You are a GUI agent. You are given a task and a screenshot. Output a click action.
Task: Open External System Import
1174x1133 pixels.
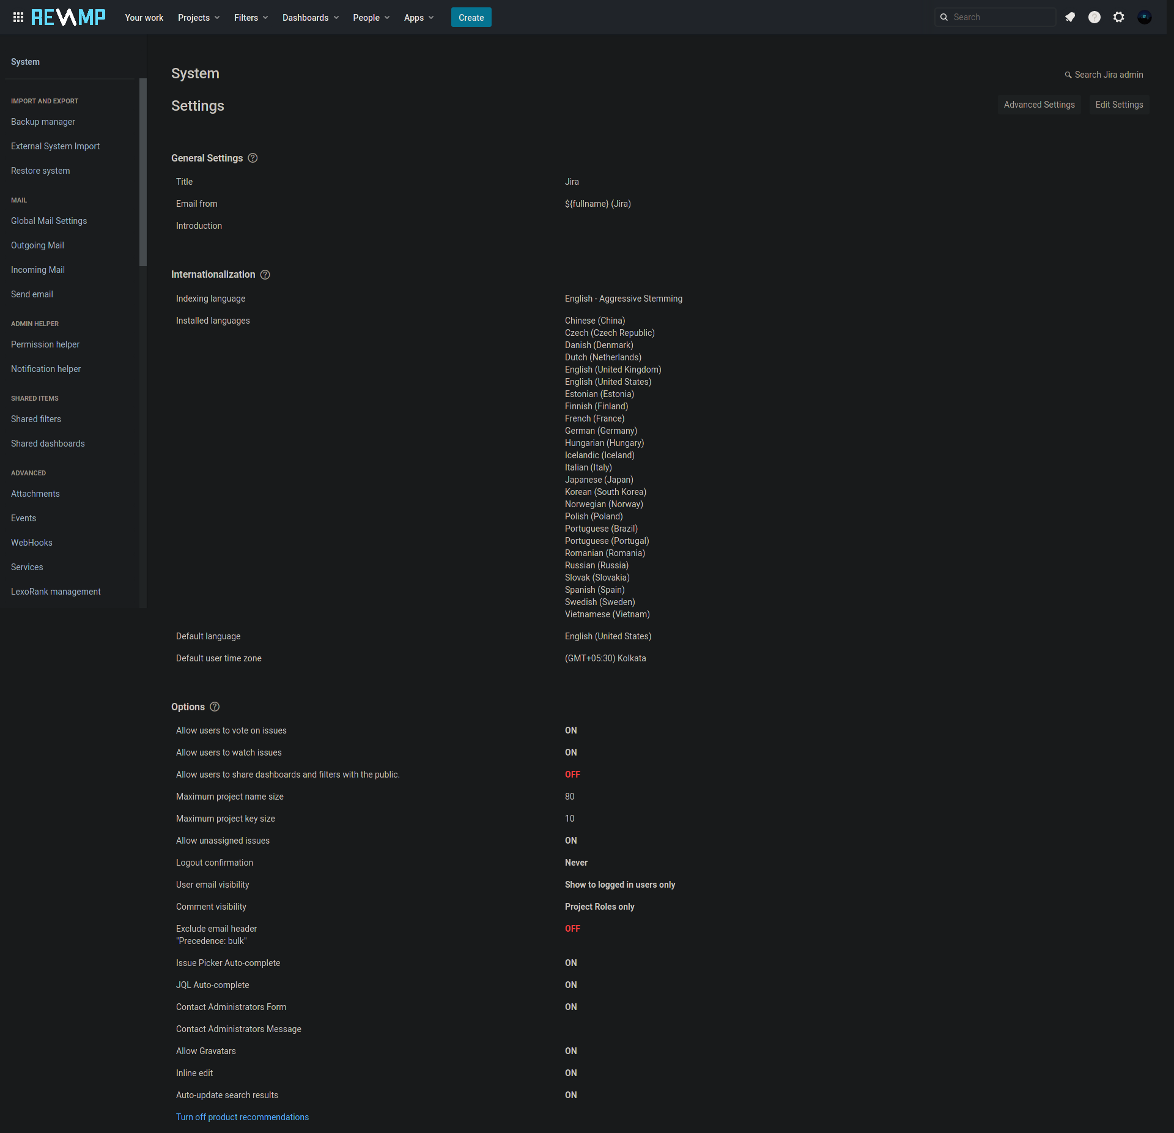tap(55, 146)
